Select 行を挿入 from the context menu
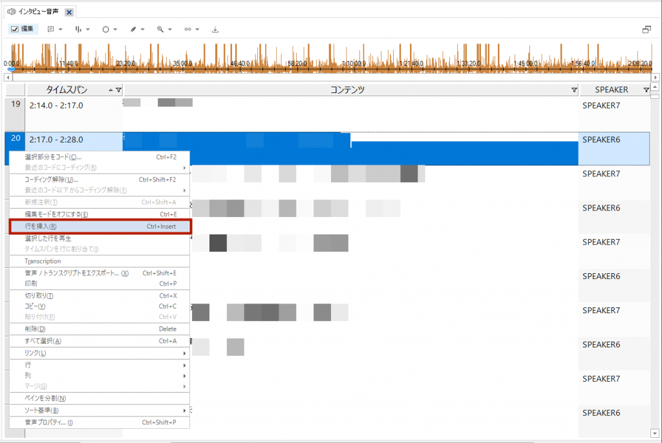Image resolution: width=662 pixels, height=443 pixels. tap(100, 227)
